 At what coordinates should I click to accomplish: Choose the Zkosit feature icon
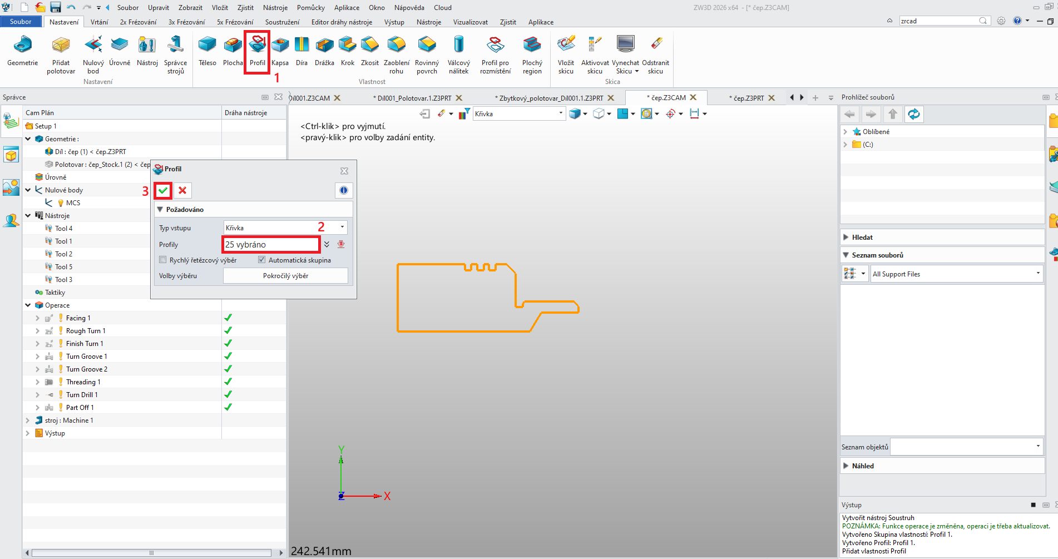pos(369,51)
